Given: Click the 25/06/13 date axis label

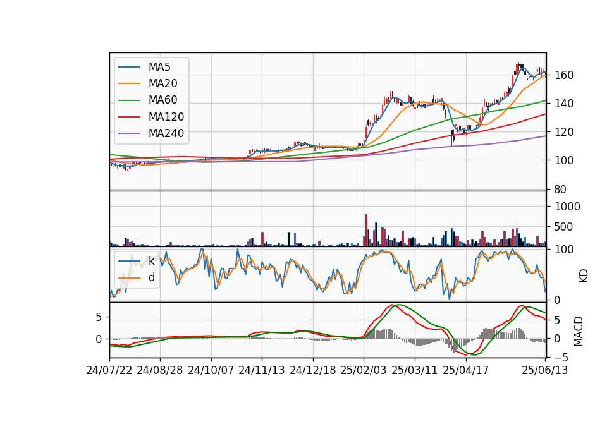Looking at the screenshot, I should pos(545,370).
